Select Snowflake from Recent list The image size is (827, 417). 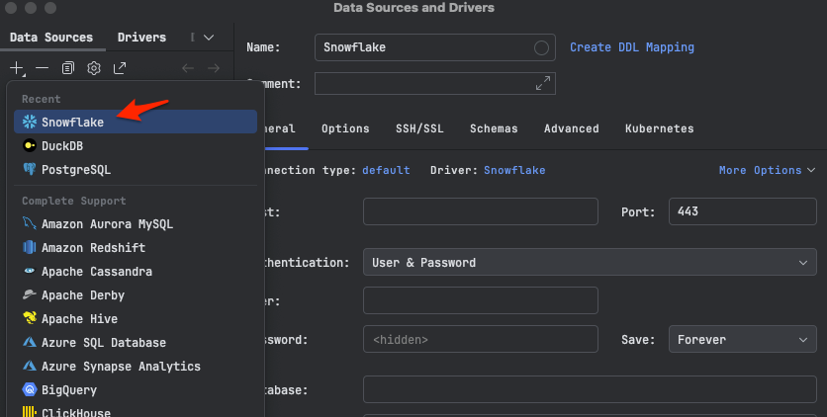(136, 122)
